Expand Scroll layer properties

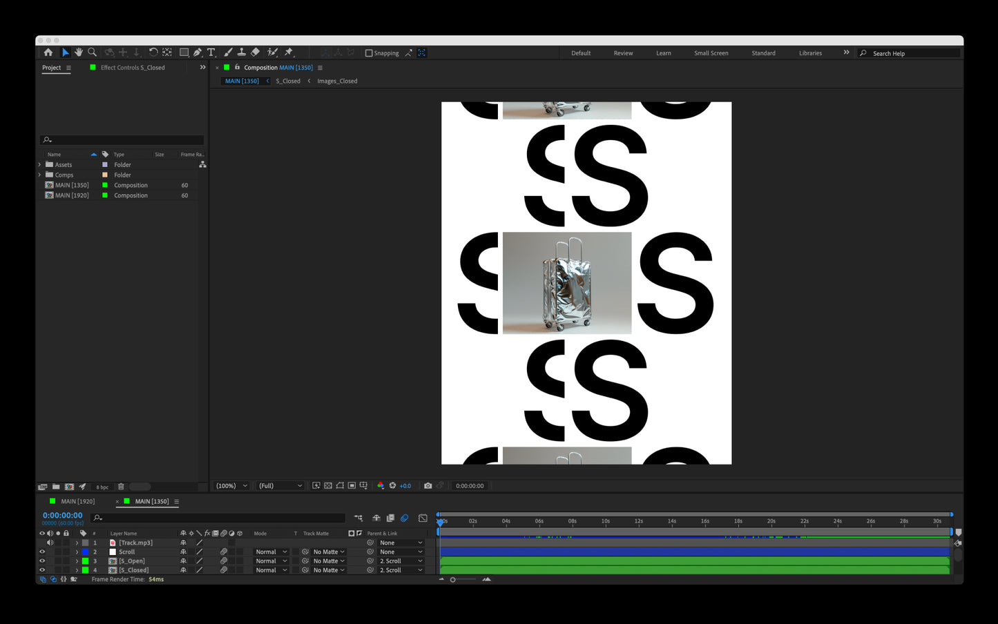[77, 552]
